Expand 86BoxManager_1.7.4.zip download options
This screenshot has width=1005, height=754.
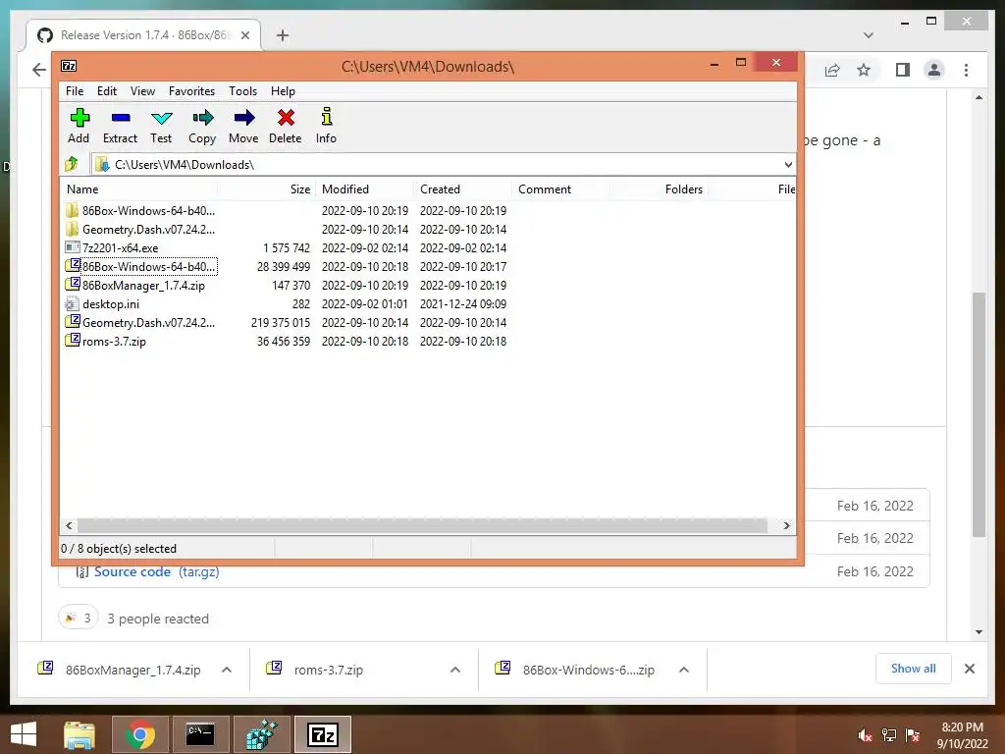tap(227, 670)
